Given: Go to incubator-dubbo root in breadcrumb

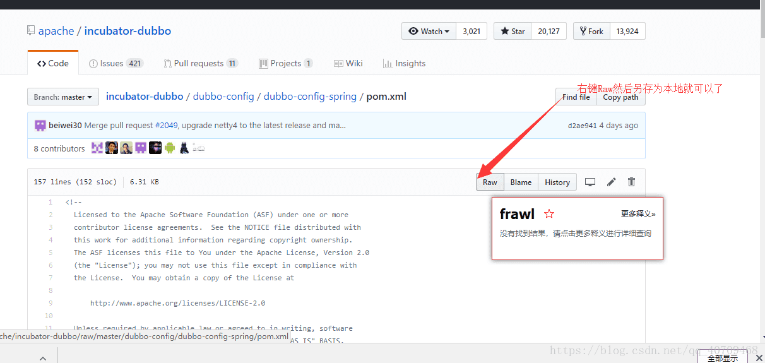Looking at the screenshot, I should tap(145, 97).
